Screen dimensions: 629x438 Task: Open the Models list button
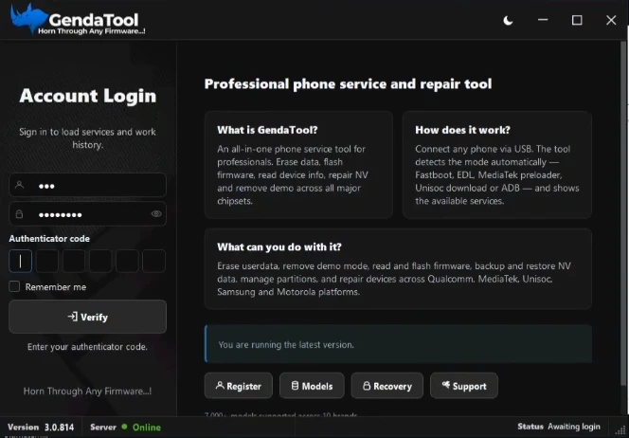[312, 386]
